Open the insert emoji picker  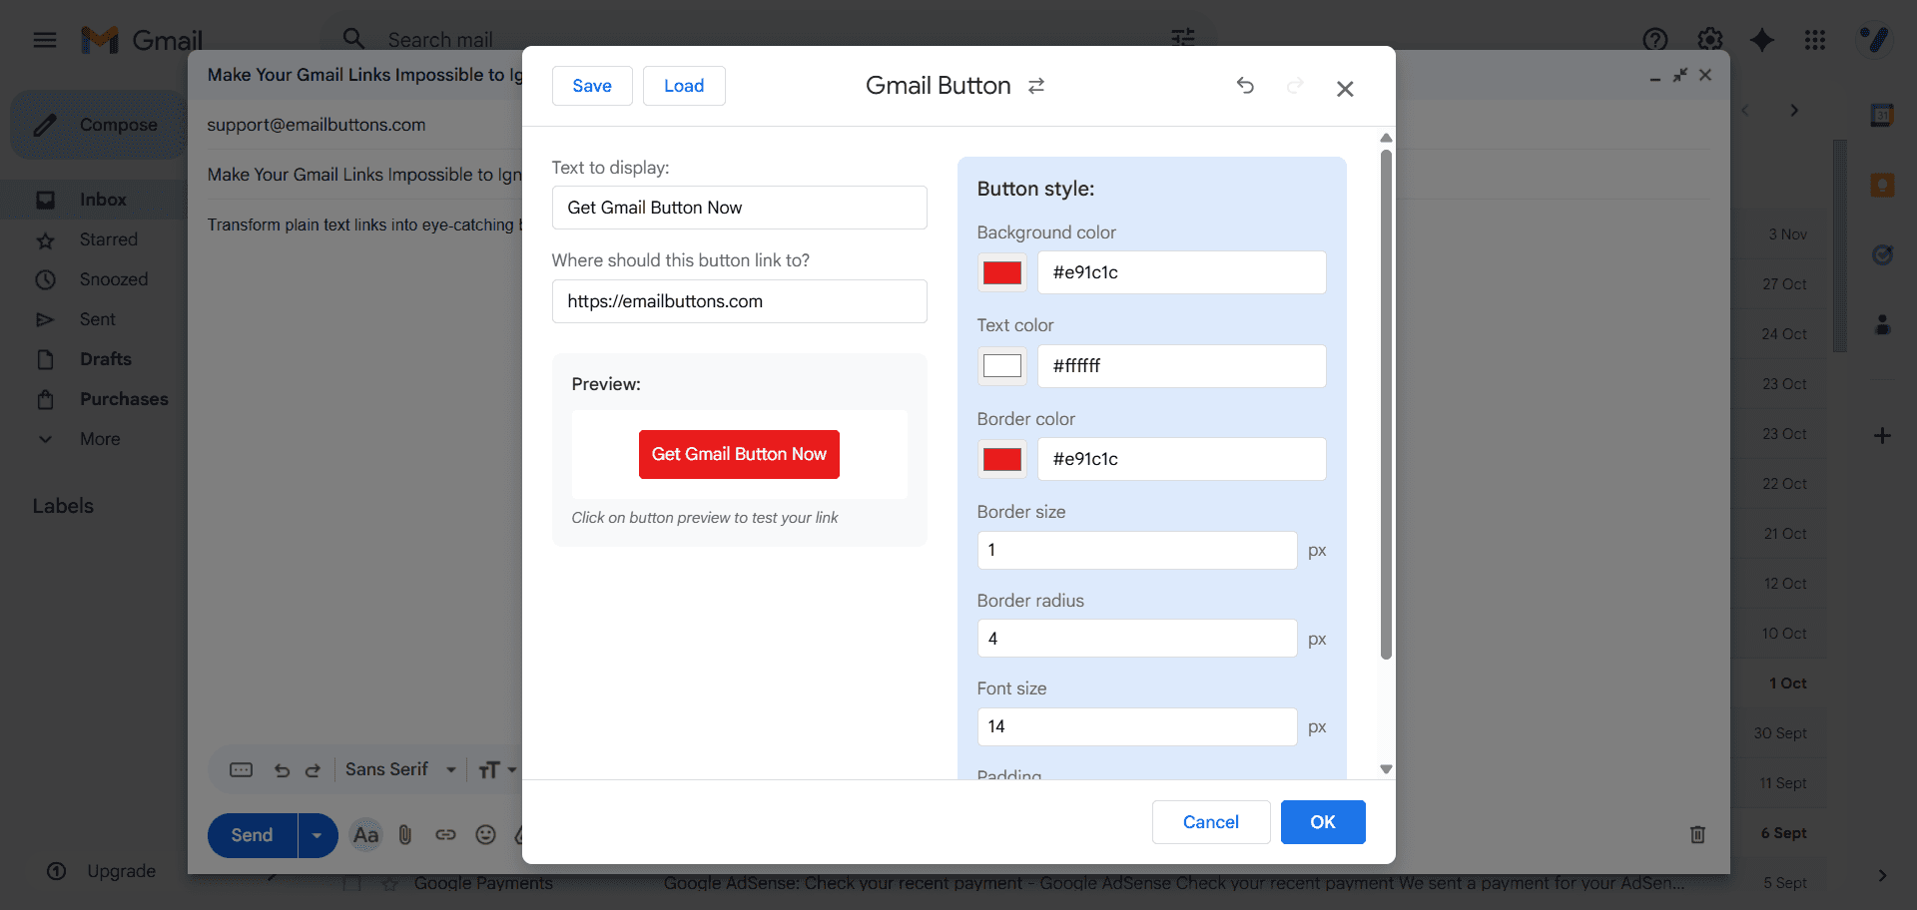[486, 835]
